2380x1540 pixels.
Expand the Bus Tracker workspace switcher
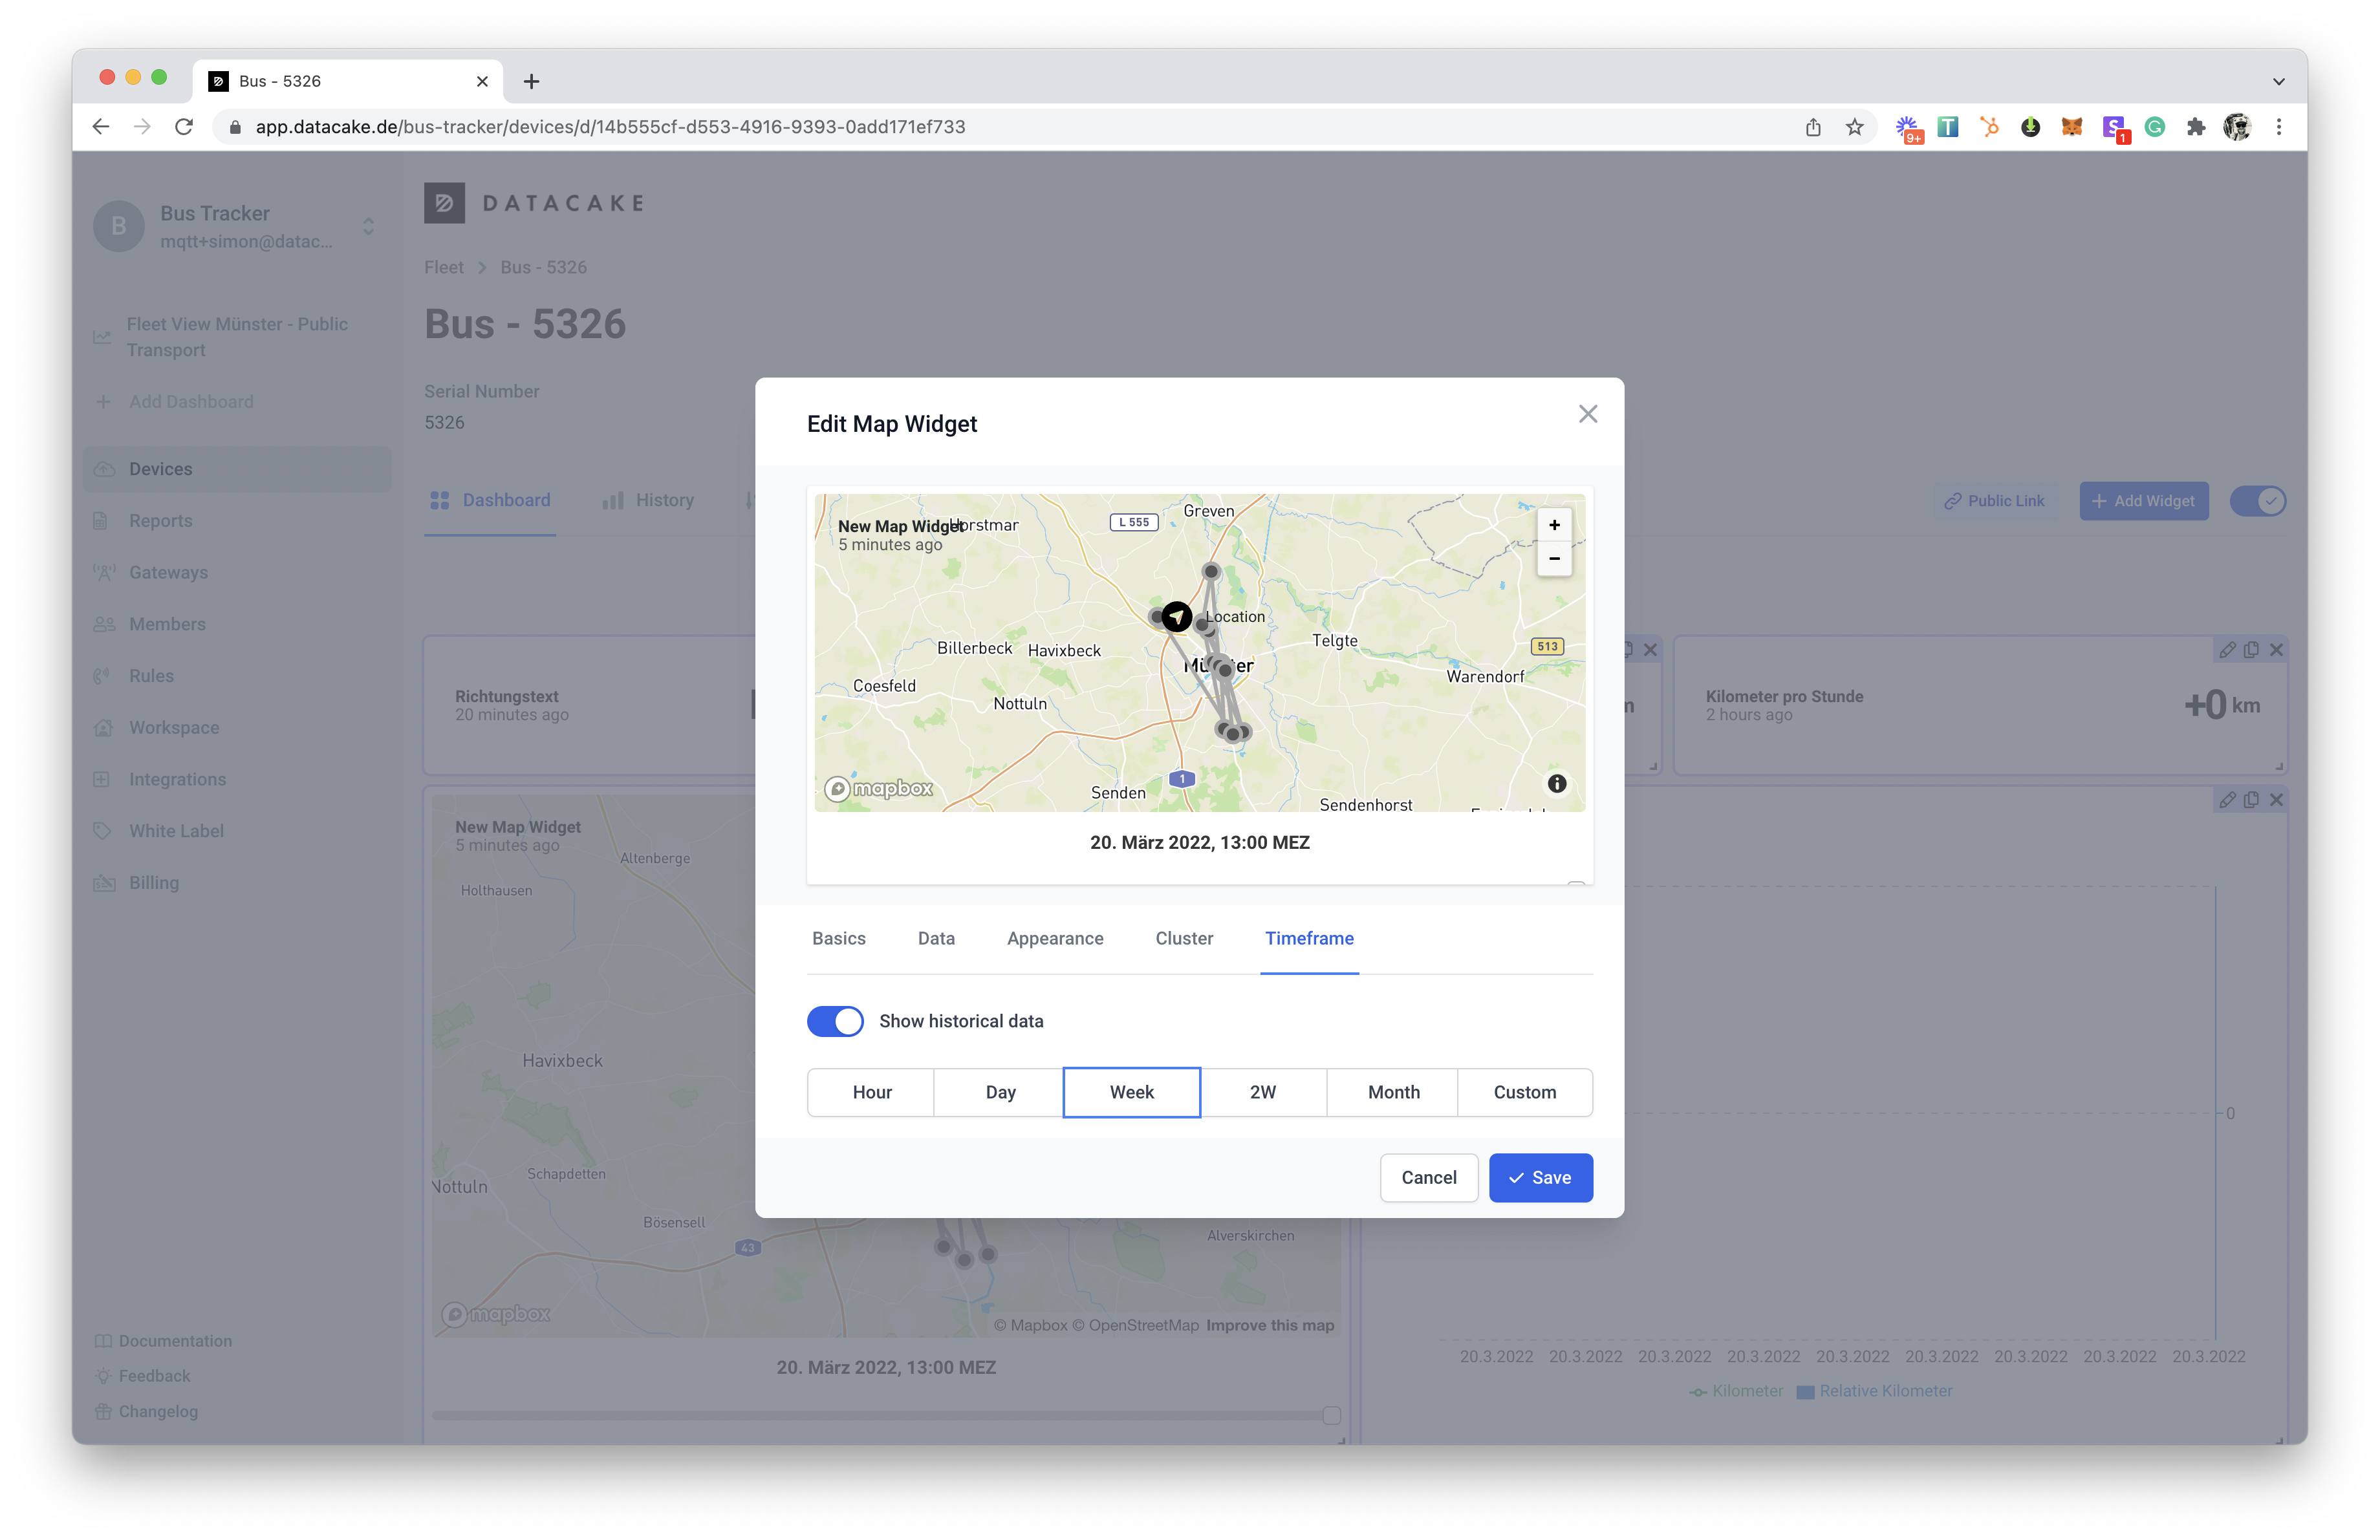tap(368, 227)
